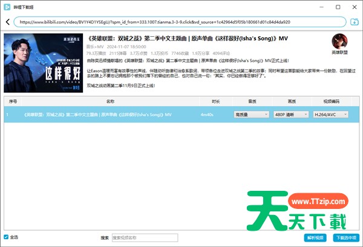Click the app logo in title bar
Image resolution: width=363 pixels, height=247 pixels.
7,7
